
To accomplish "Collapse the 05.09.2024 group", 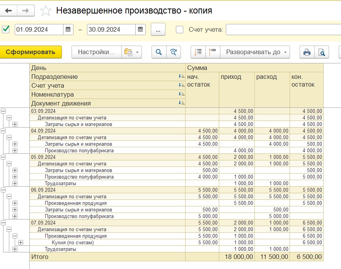I will 3,157.
